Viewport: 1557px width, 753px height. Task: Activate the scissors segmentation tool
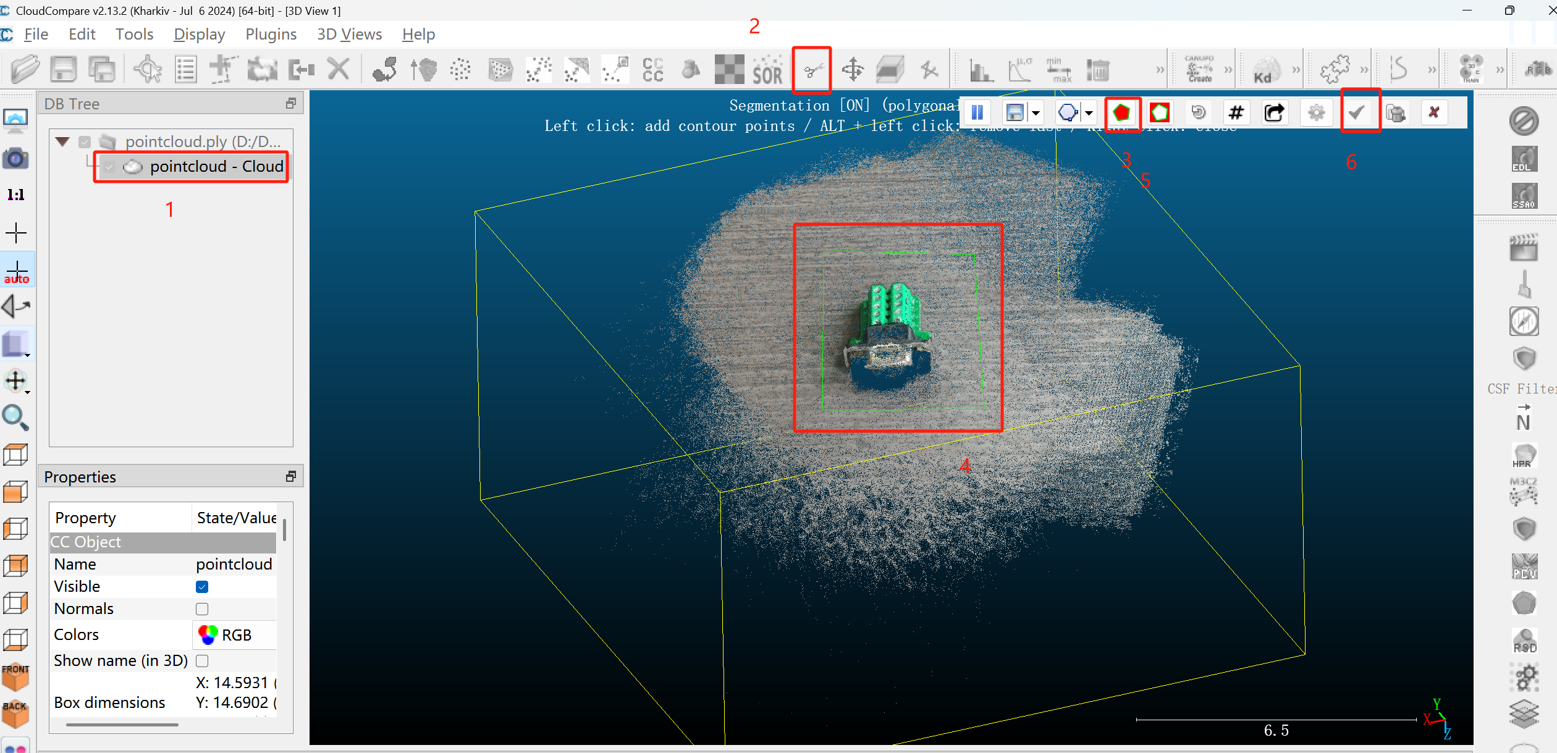pyautogui.click(x=811, y=69)
